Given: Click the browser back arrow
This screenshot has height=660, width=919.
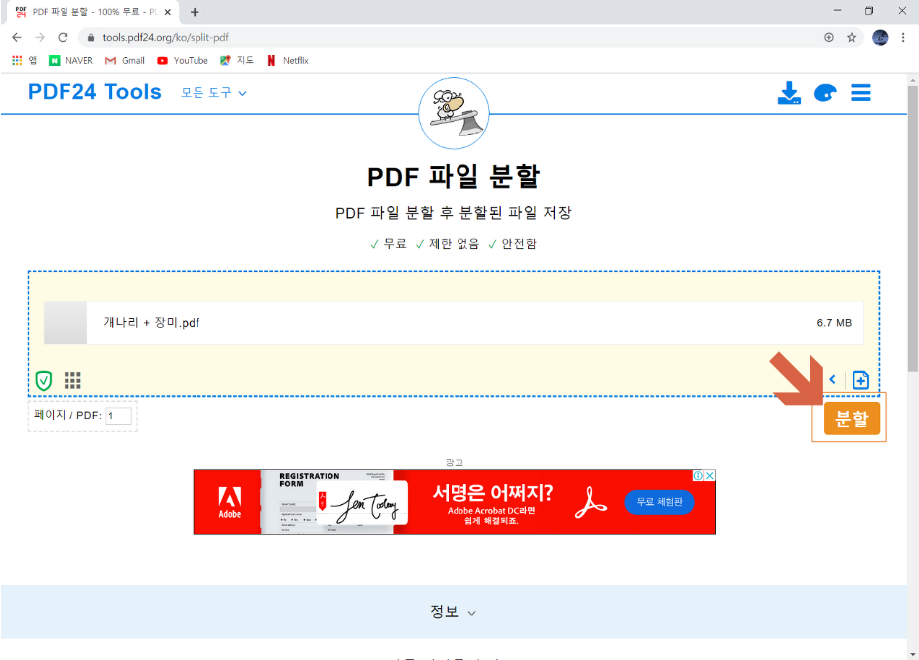Looking at the screenshot, I should (17, 37).
